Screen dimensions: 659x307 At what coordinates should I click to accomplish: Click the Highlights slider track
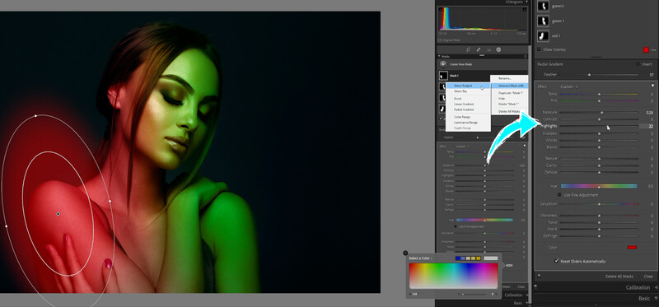pos(600,126)
